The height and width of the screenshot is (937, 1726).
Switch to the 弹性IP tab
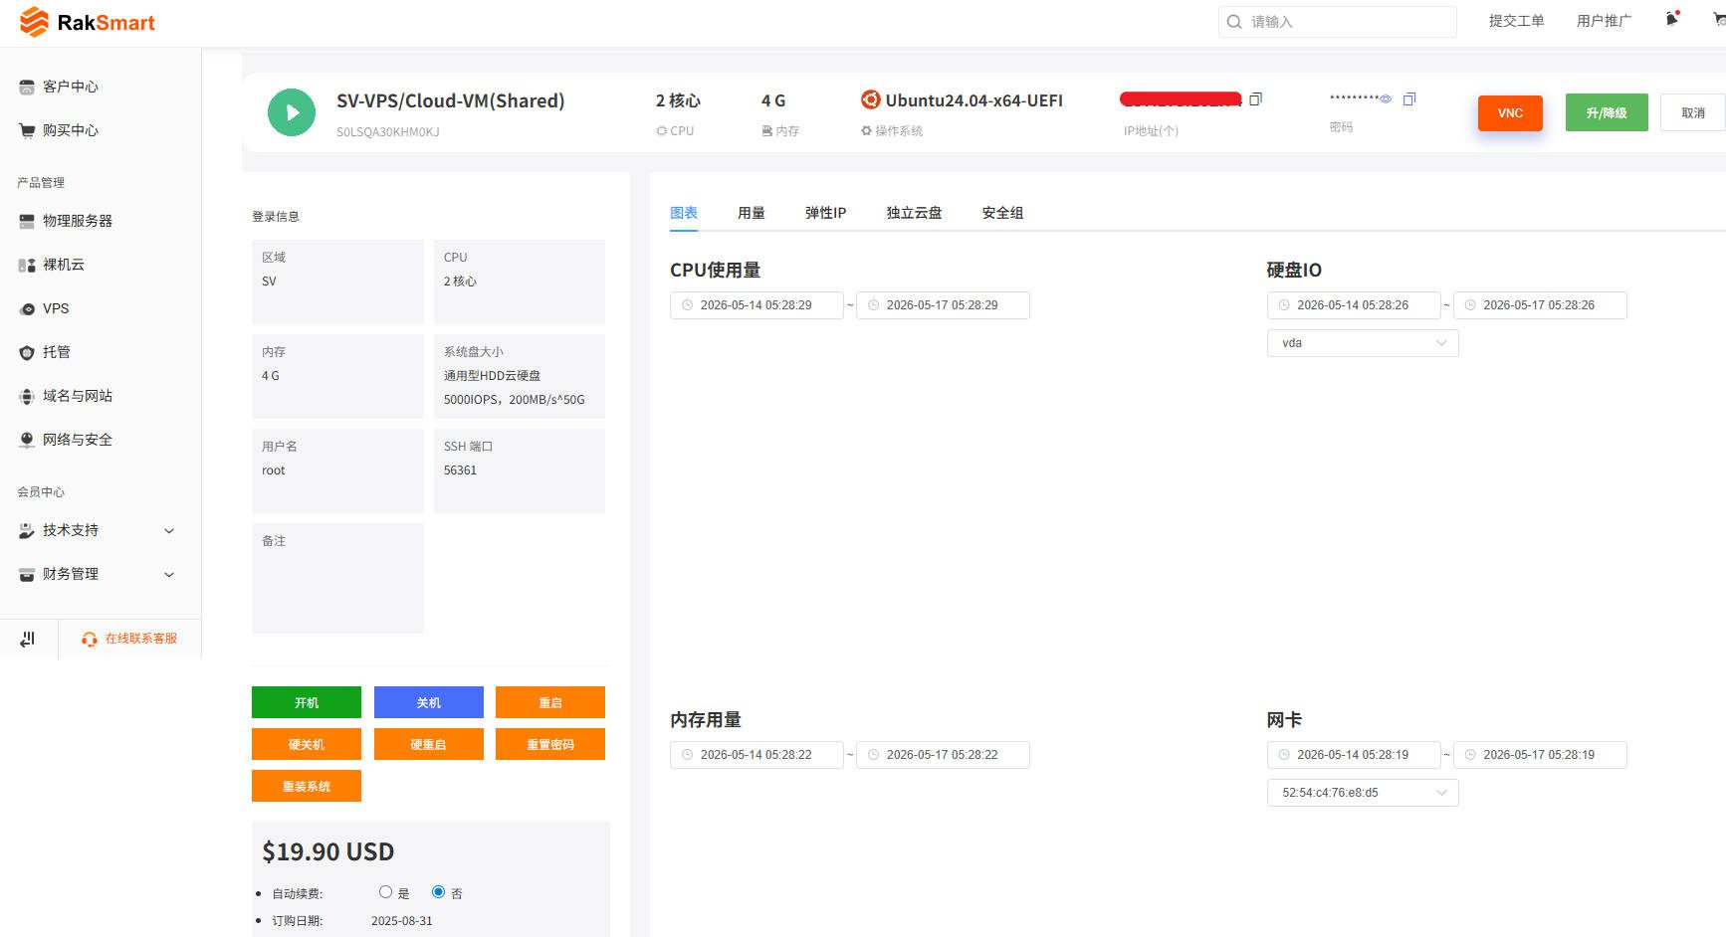(826, 213)
